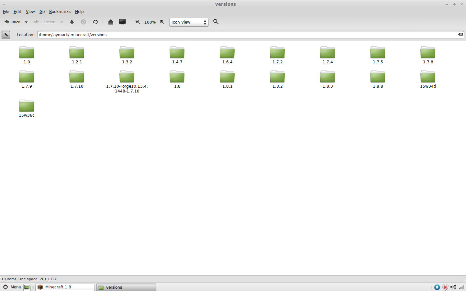
Task: Click the Zoom Out magnifier icon
Action: coord(138,22)
